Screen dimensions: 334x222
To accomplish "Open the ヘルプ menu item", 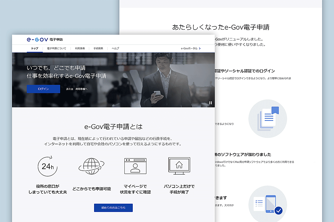I will click(115, 48).
